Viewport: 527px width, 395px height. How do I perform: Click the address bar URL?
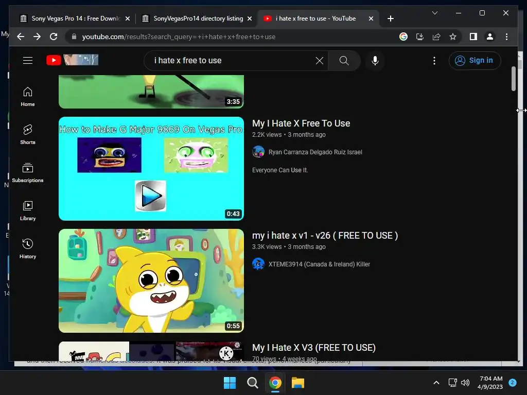click(179, 37)
